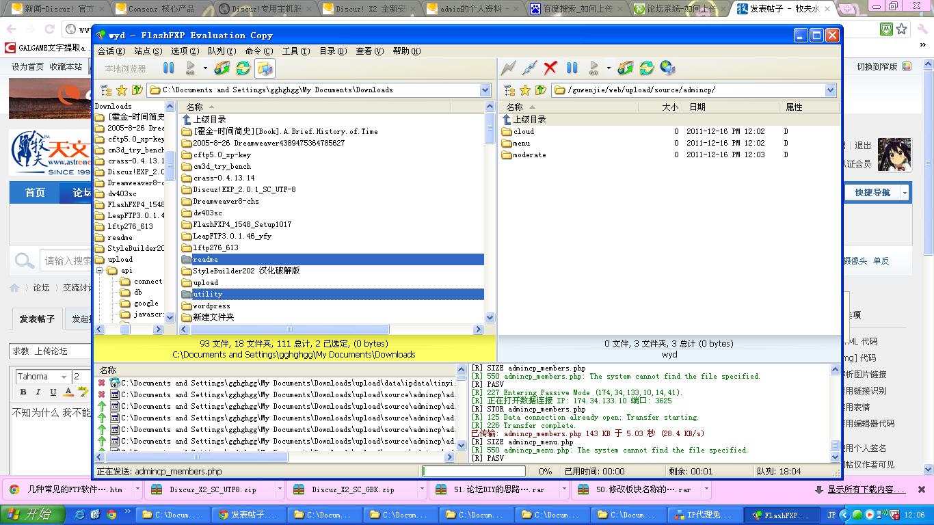The image size is (934, 525).
Task: Sort the remote list by 日期 column
Action: coord(731,107)
